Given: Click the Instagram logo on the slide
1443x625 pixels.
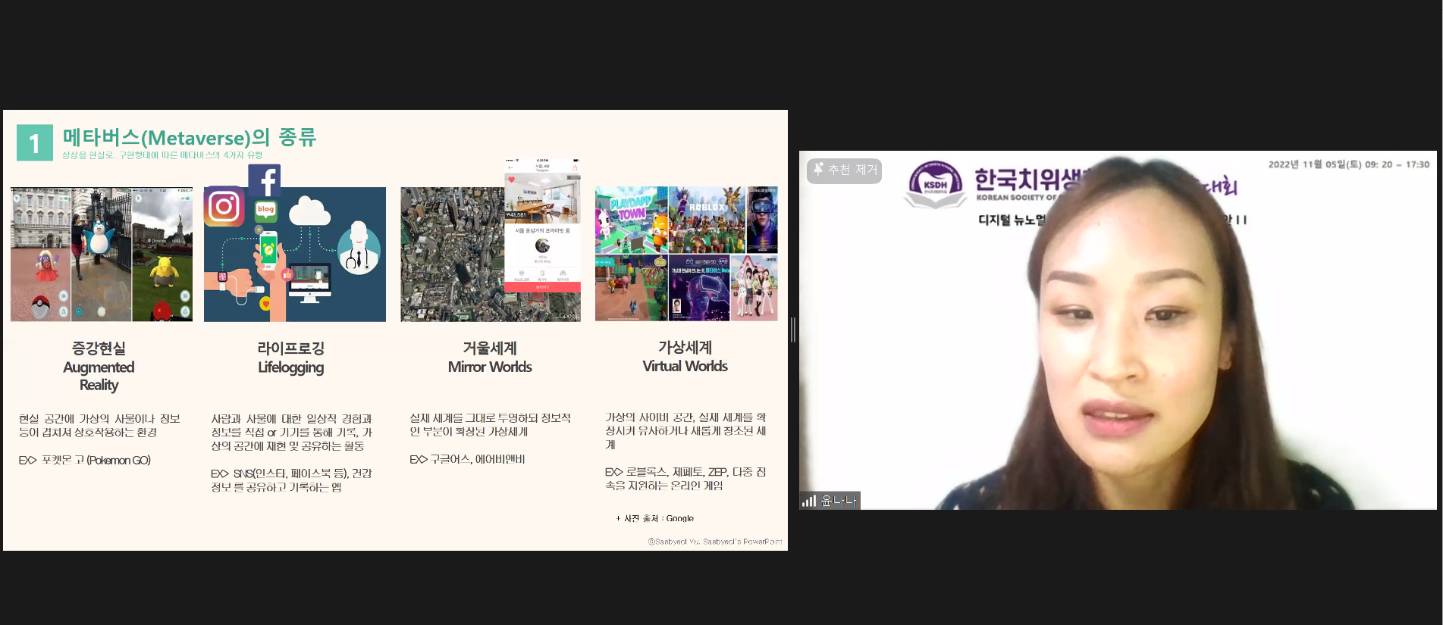Looking at the screenshot, I should tap(224, 206).
